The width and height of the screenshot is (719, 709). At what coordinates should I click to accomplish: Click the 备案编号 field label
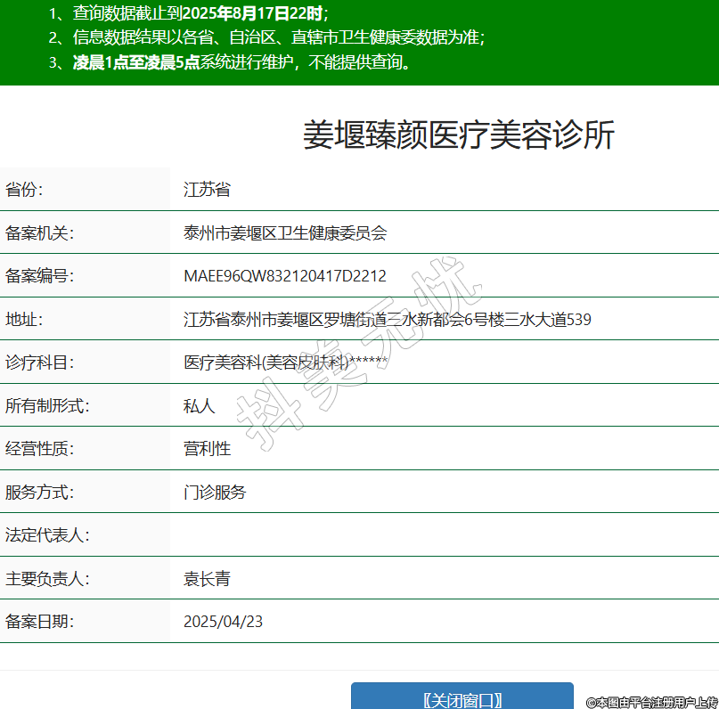coord(40,276)
